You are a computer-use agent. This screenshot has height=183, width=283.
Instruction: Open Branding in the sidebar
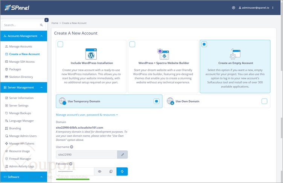click(15, 128)
